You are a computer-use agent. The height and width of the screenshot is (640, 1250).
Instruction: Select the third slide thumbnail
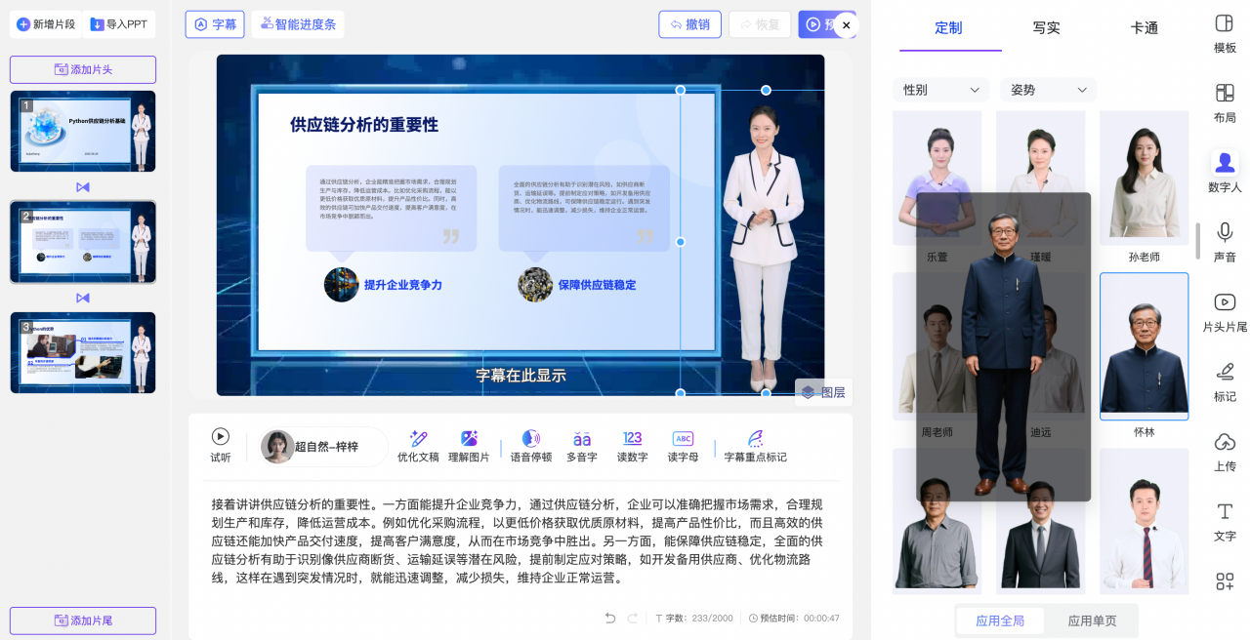click(83, 352)
